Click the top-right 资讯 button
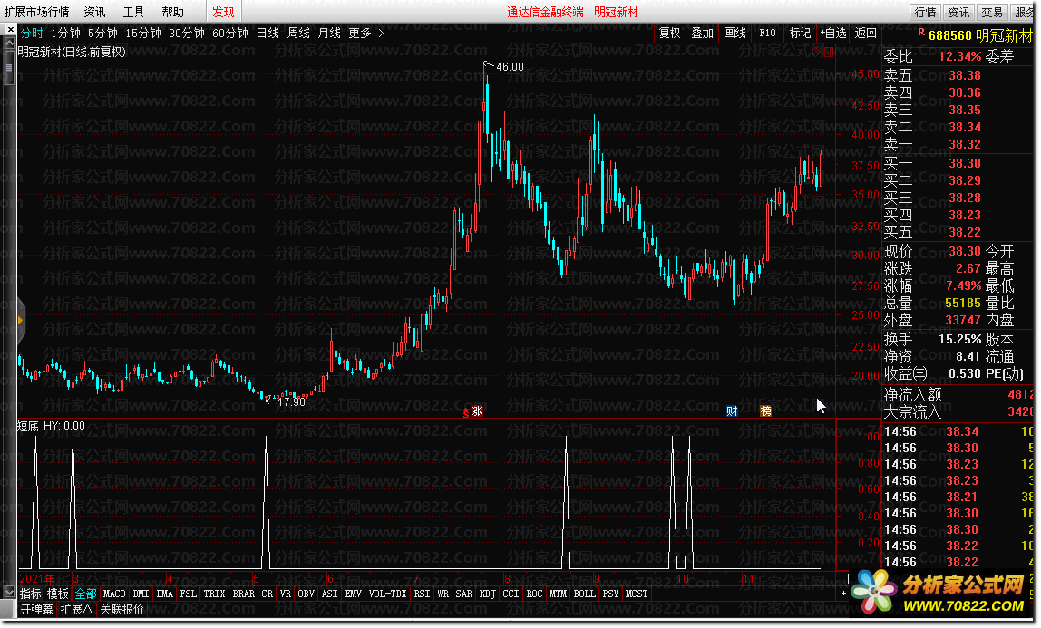Screen dimensions: 1041x628 tap(958, 12)
